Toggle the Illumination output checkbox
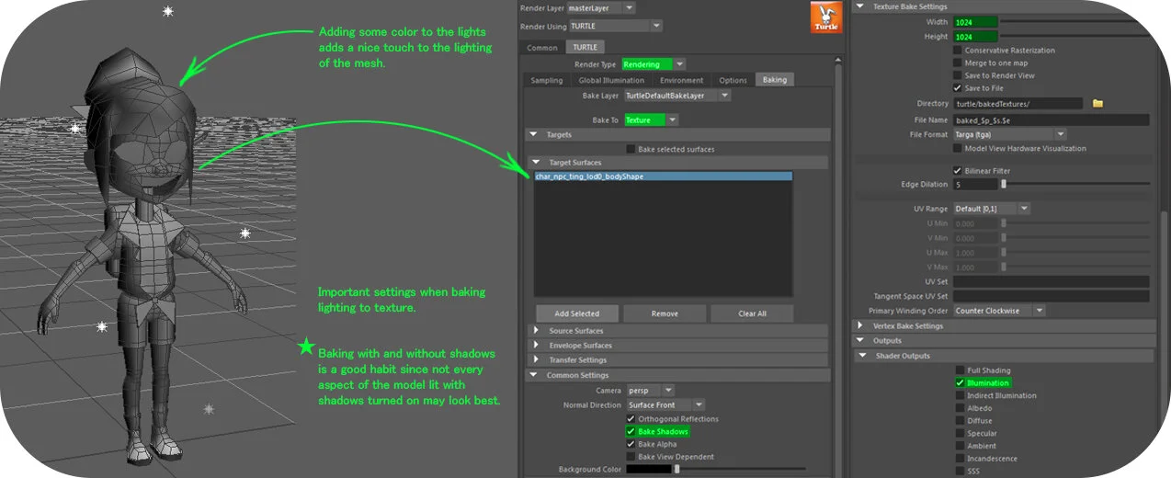 point(961,383)
